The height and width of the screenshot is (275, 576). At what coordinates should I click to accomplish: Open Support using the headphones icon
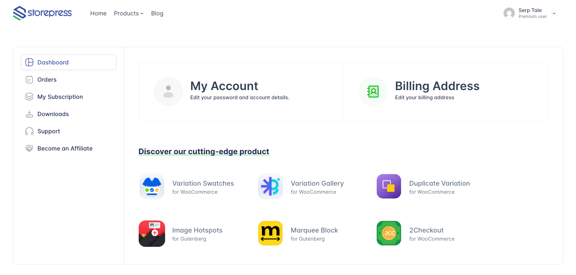pyautogui.click(x=29, y=131)
